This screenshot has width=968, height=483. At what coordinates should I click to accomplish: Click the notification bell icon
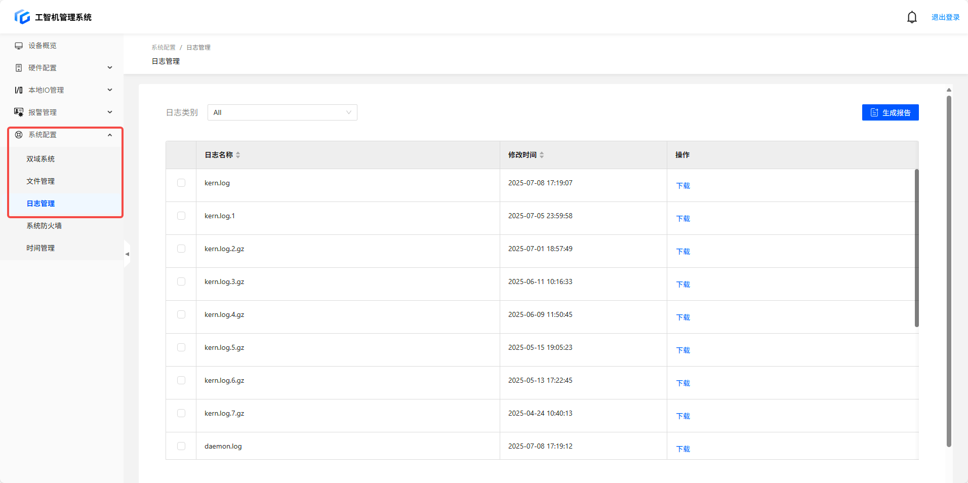912,17
